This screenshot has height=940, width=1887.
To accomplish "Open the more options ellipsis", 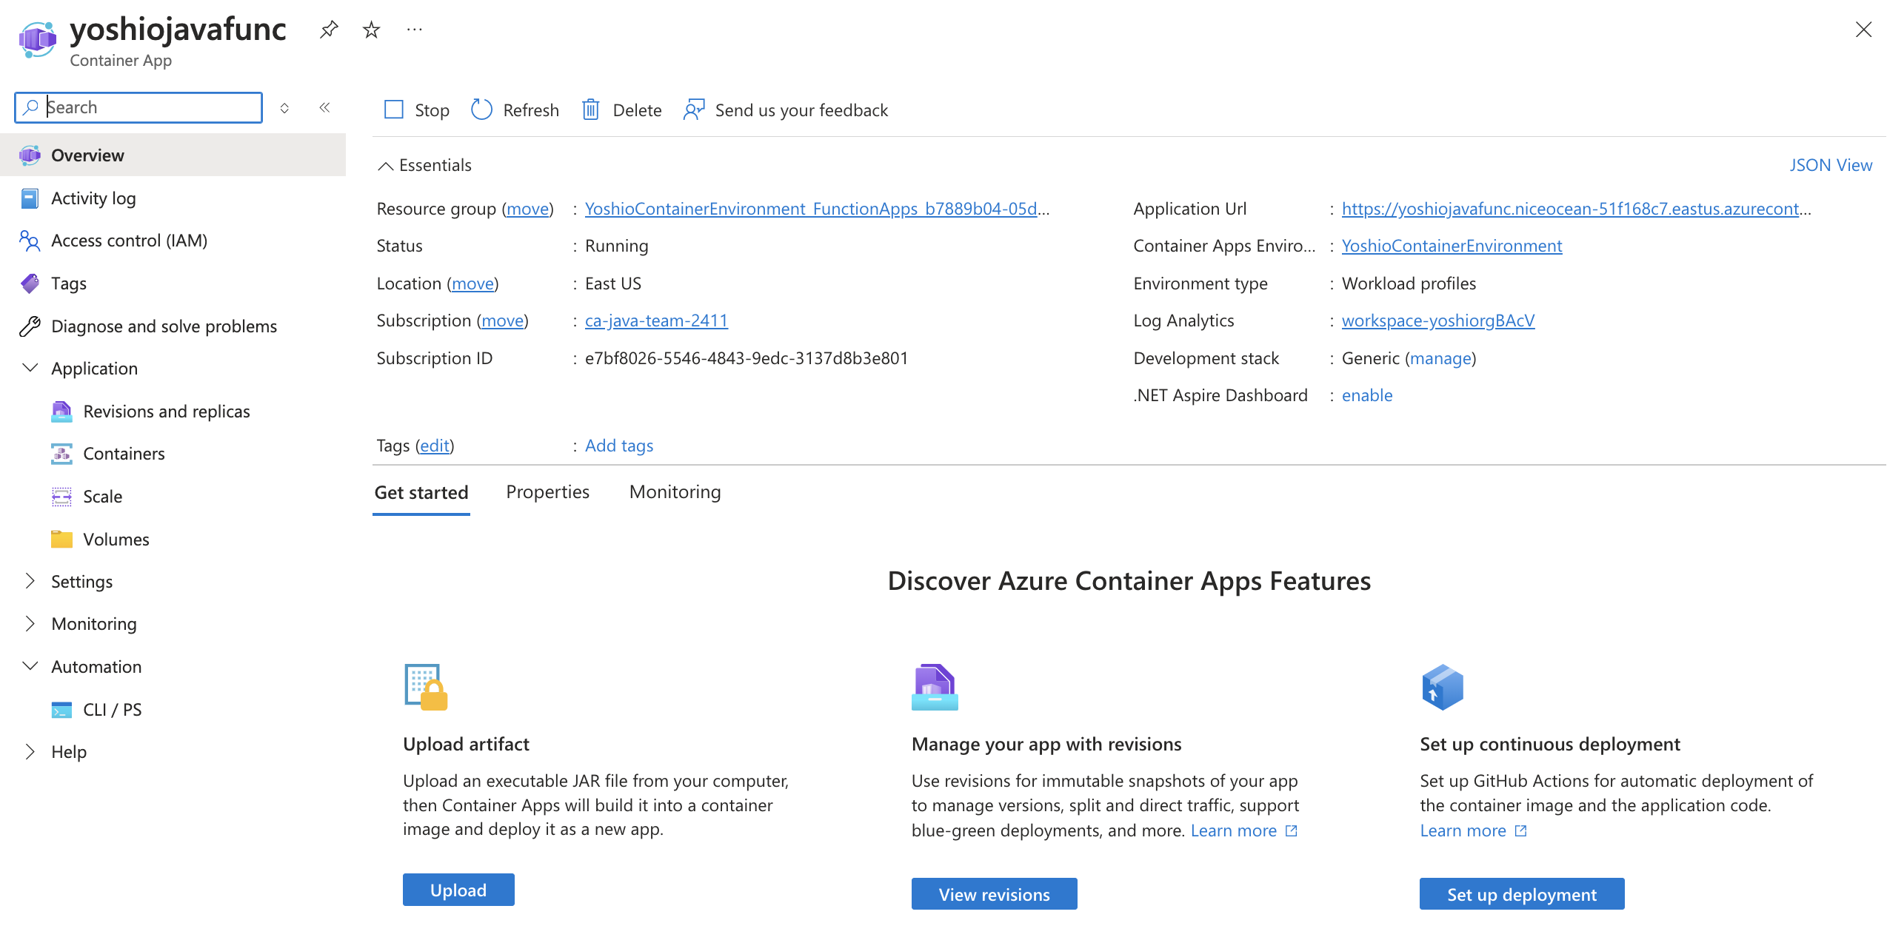I will pos(414,30).
